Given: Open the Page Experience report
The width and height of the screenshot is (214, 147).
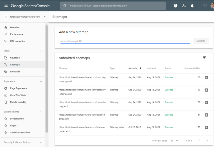Looking at the screenshot, I should click(19, 88).
